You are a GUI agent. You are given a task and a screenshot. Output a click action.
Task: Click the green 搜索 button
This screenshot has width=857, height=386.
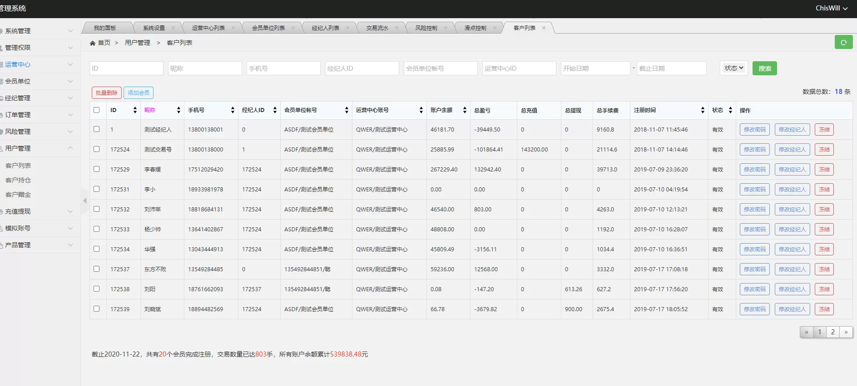[x=765, y=68]
